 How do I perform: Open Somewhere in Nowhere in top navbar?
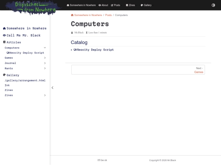(x=81, y=5)
